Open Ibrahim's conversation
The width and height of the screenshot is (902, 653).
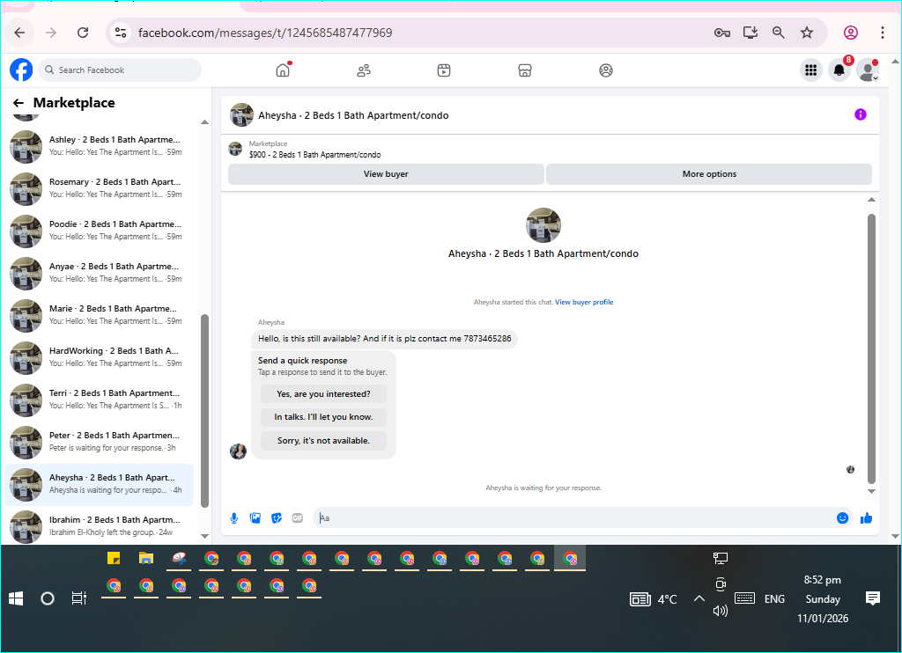pos(99,526)
